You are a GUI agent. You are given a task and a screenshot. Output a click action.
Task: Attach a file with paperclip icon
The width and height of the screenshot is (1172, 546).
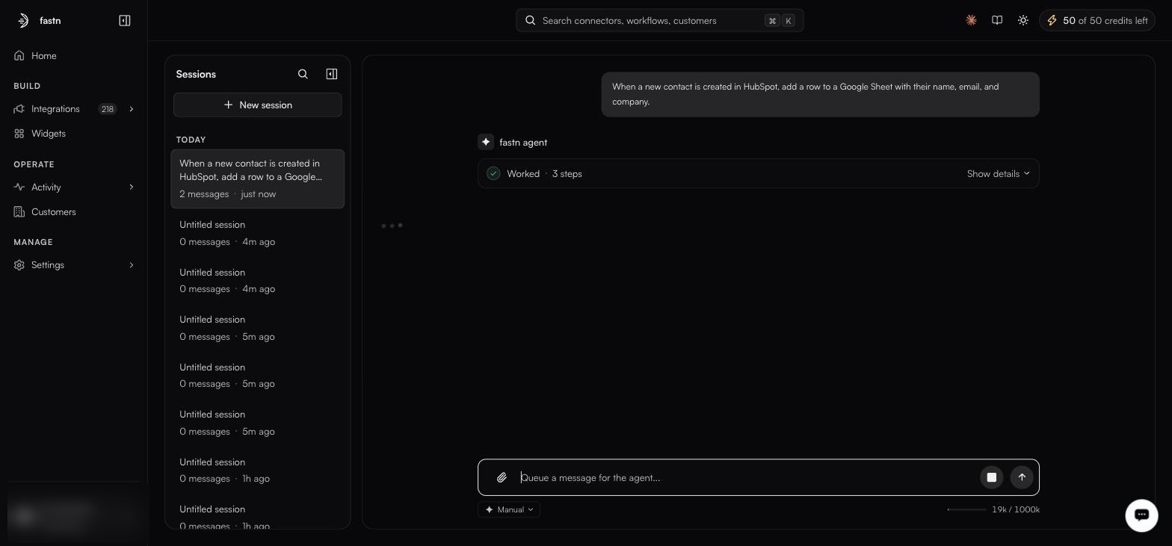pyautogui.click(x=502, y=478)
